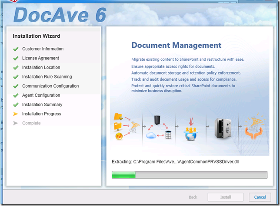Select the Installation Rule Scanning step
This screenshot has width=280, height=206.
click(47, 77)
